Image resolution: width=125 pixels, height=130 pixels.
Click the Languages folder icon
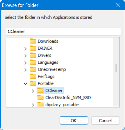pos(33,62)
